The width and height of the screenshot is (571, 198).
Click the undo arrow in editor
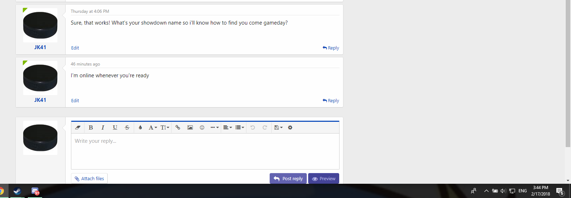coord(253,127)
